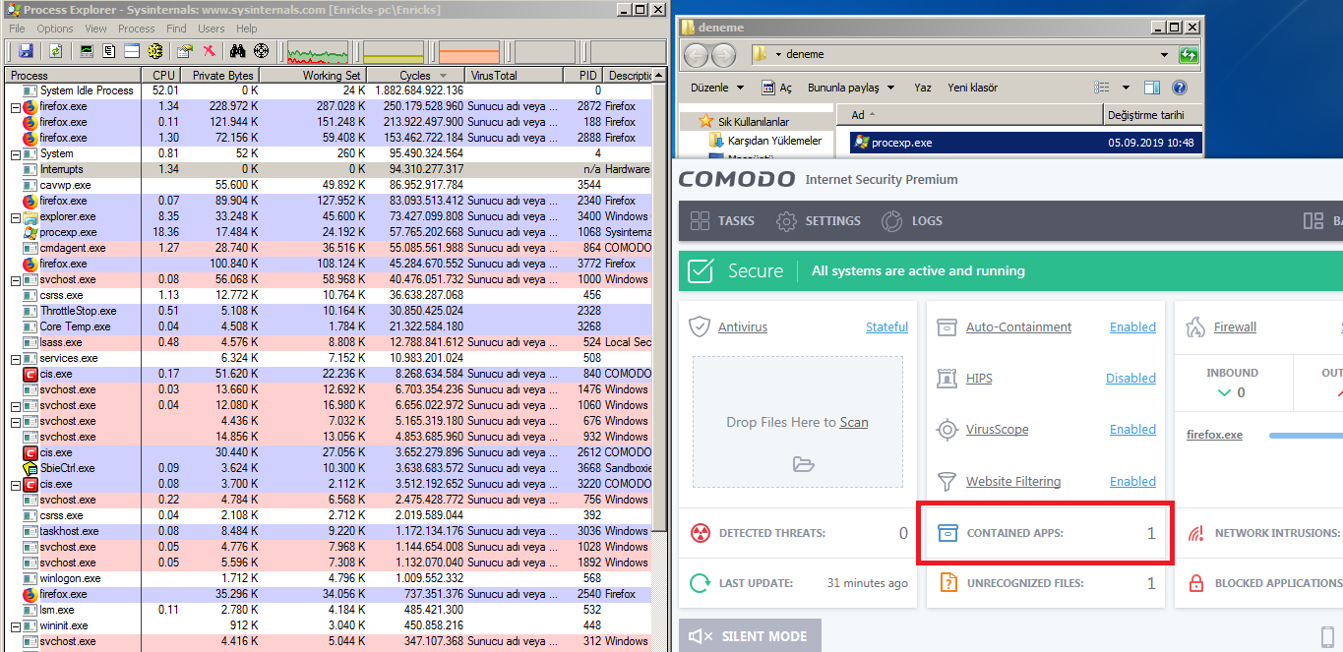The image size is (1343, 652).
Task: Open the Düzenle dropdown in deneme window
Action: pyautogui.click(x=717, y=88)
